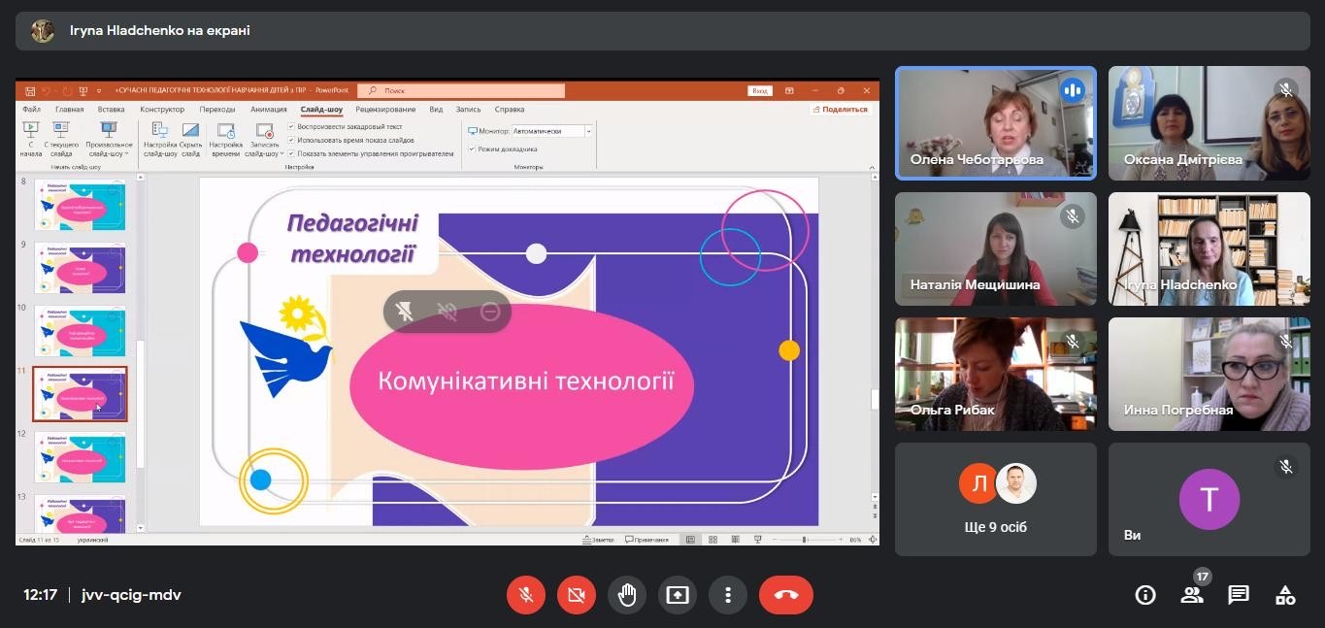Open more options three-dot menu
This screenshot has width=1325, height=628.
[728, 595]
